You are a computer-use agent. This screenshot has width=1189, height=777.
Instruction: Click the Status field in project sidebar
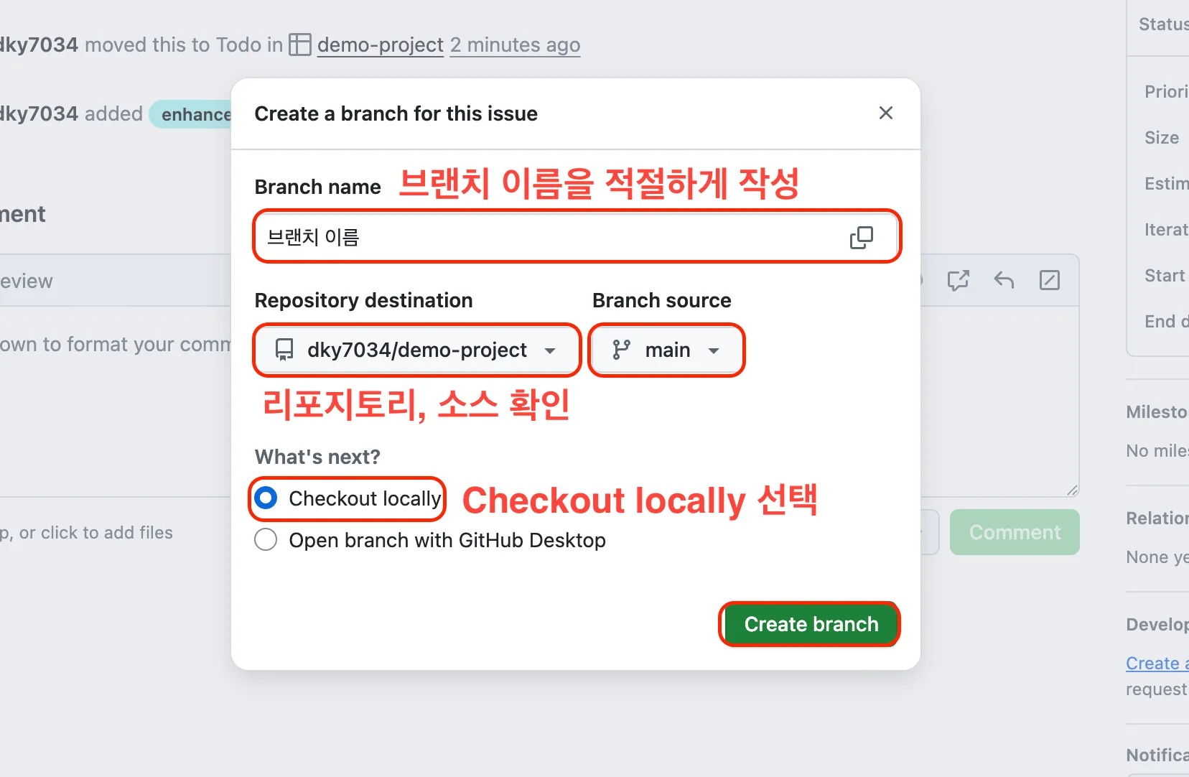coord(1163,24)
